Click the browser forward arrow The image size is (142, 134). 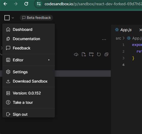(16, 4)
